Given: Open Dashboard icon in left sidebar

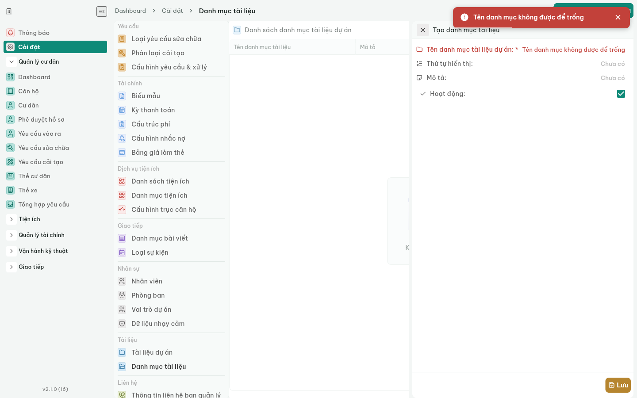Looking at the screenshot, I should [11, 77].
